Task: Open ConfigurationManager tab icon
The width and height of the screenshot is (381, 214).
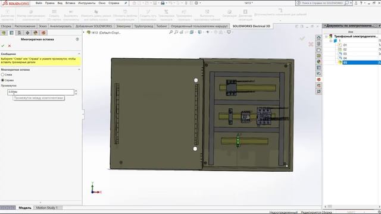Action: [20, 33]
